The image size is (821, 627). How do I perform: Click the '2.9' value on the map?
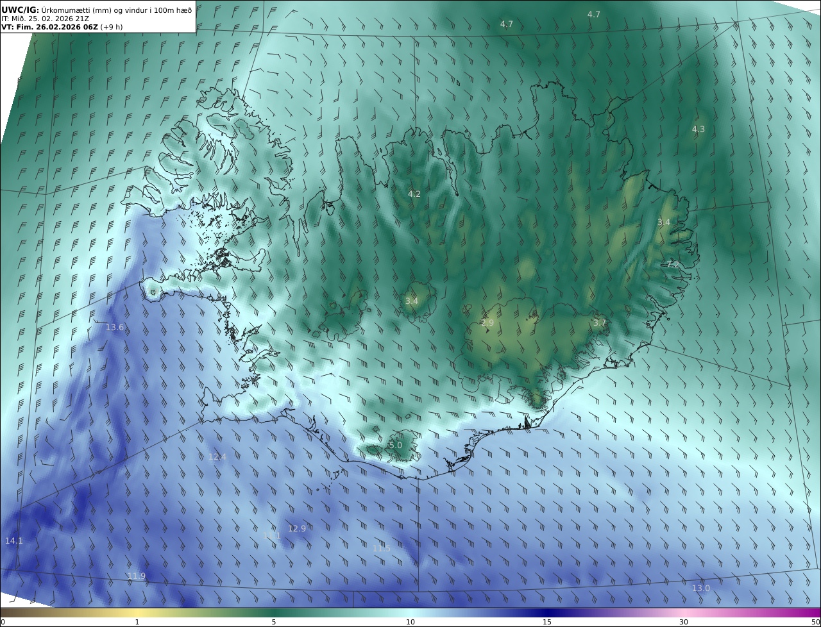[x=487, y=322]
